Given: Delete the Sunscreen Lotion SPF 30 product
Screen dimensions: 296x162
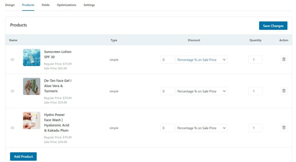Looking at the screenshot, I should pyautogui.click(x=284, y=60).
